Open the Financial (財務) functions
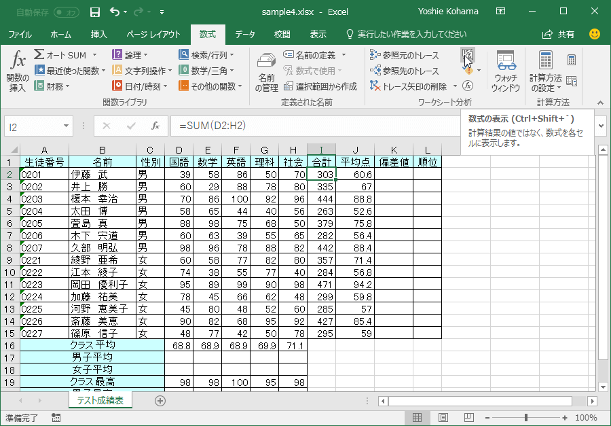611x426 pixels. (52, 86)
